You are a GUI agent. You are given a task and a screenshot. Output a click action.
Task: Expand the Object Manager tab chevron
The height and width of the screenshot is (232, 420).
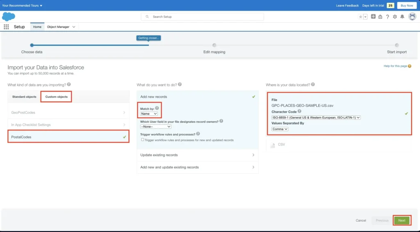pos(74,27)
